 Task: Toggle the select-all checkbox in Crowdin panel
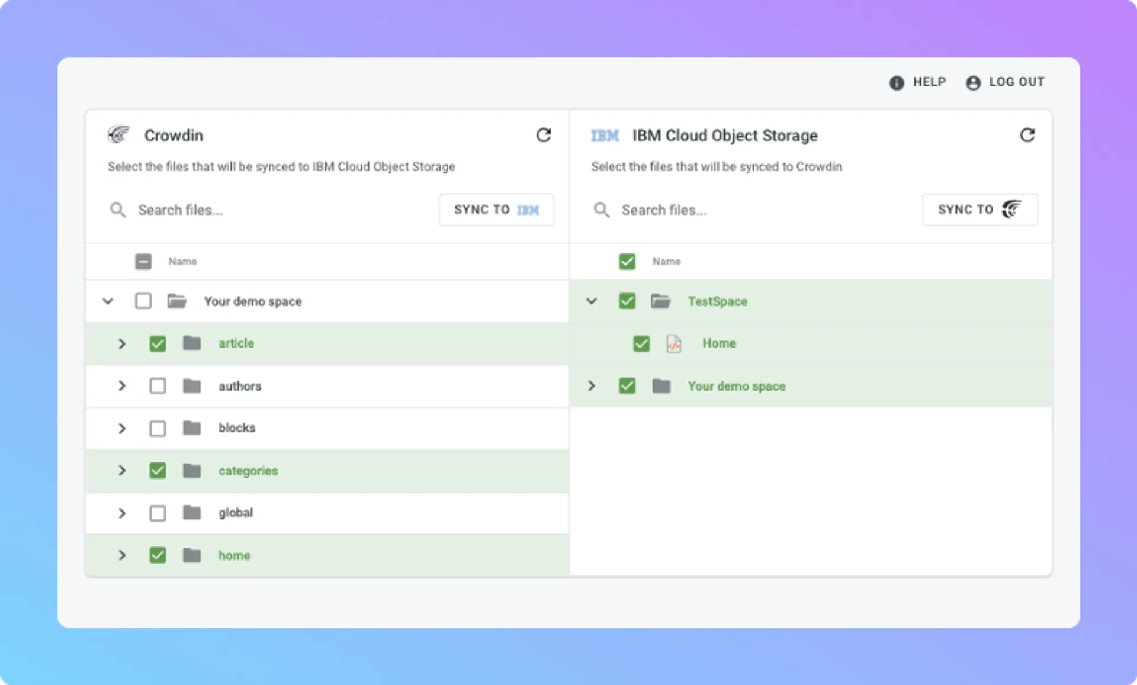[143, 261]
